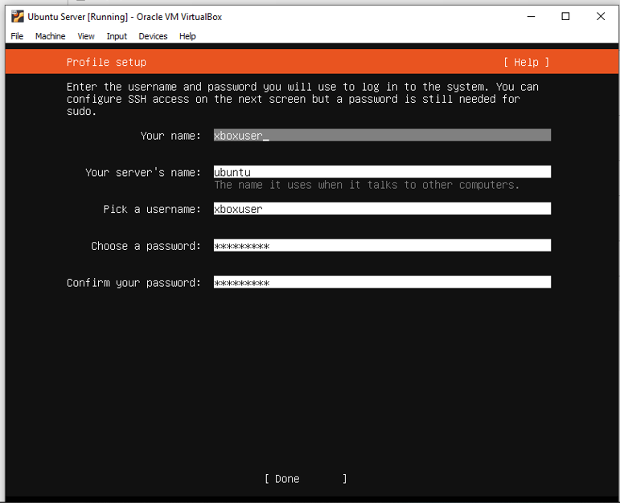Viewport: 620px width, 503px height.
Task: Click the VirtualBox icon in the title bar
Action: click(17, 16)
